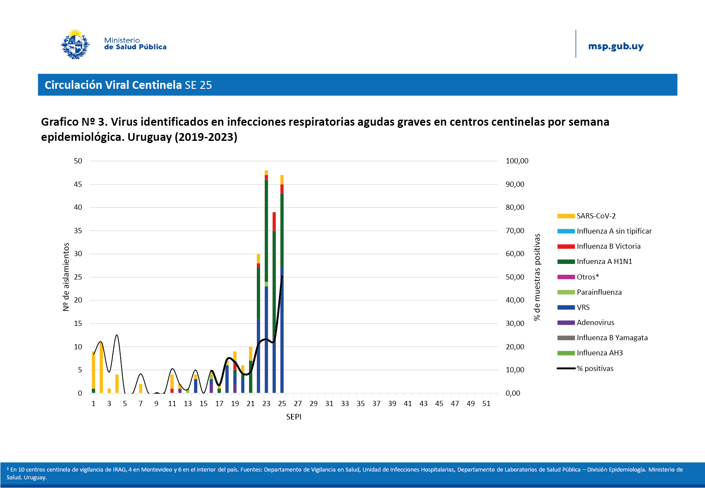Click the Adenovirus legend color swatch
Viewport: 705px width, 488px height.
click(x=566, y=322)
